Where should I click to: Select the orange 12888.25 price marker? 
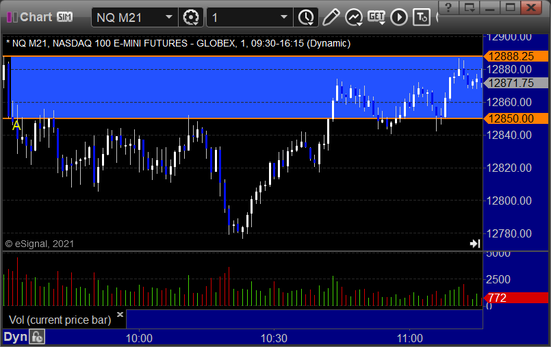[x=516, y=56]
